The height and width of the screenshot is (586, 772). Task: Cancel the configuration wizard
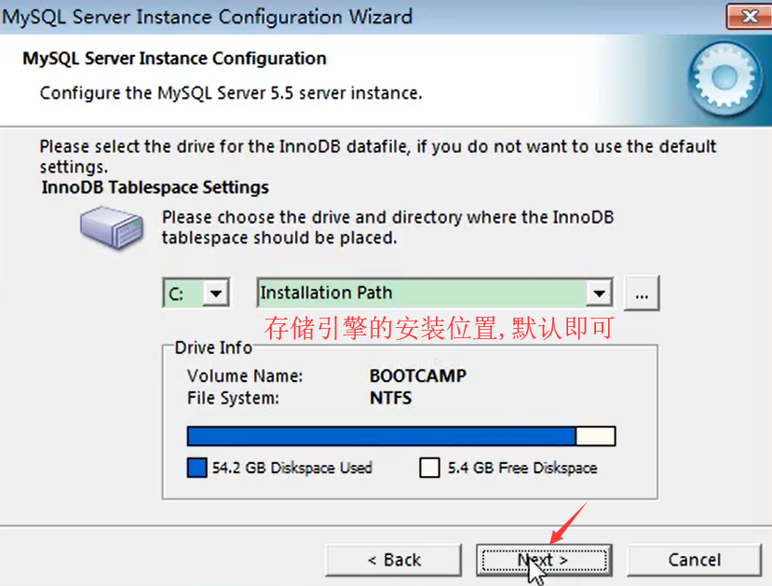coord(694,560)
